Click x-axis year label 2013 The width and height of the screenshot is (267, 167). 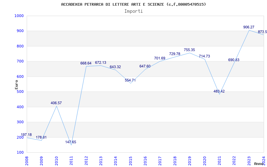tap(101, 161)
